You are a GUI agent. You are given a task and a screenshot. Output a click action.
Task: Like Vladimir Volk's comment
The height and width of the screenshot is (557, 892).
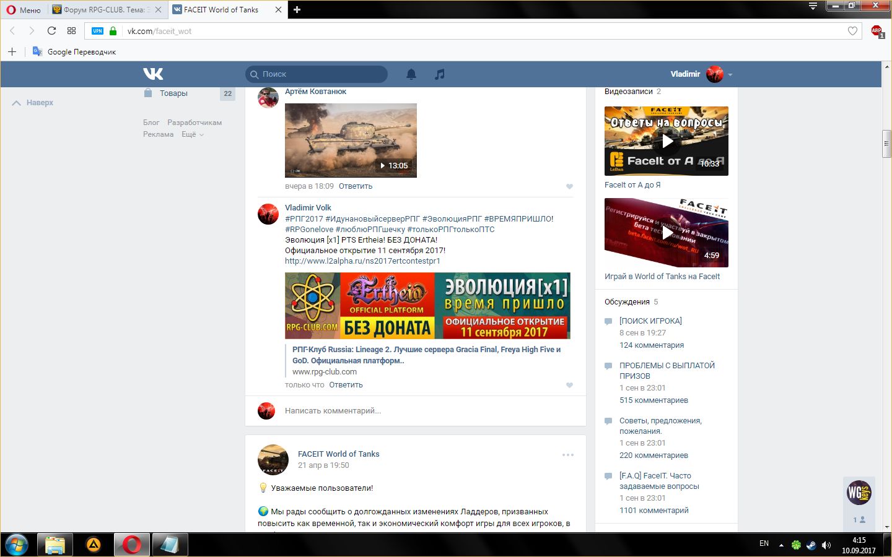569,385
